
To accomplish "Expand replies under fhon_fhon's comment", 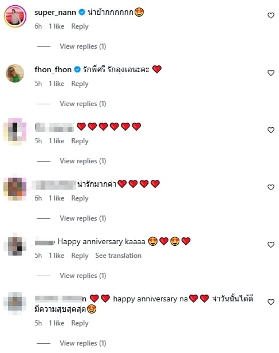I will point(83,104).
